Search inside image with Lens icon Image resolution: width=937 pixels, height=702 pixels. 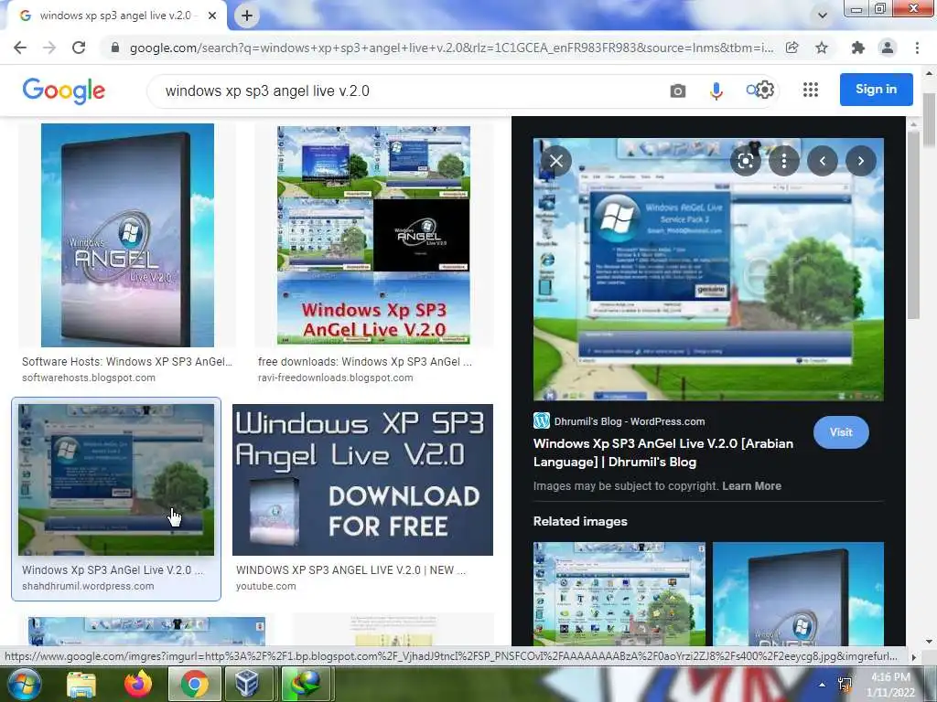(x=745, y=161)
